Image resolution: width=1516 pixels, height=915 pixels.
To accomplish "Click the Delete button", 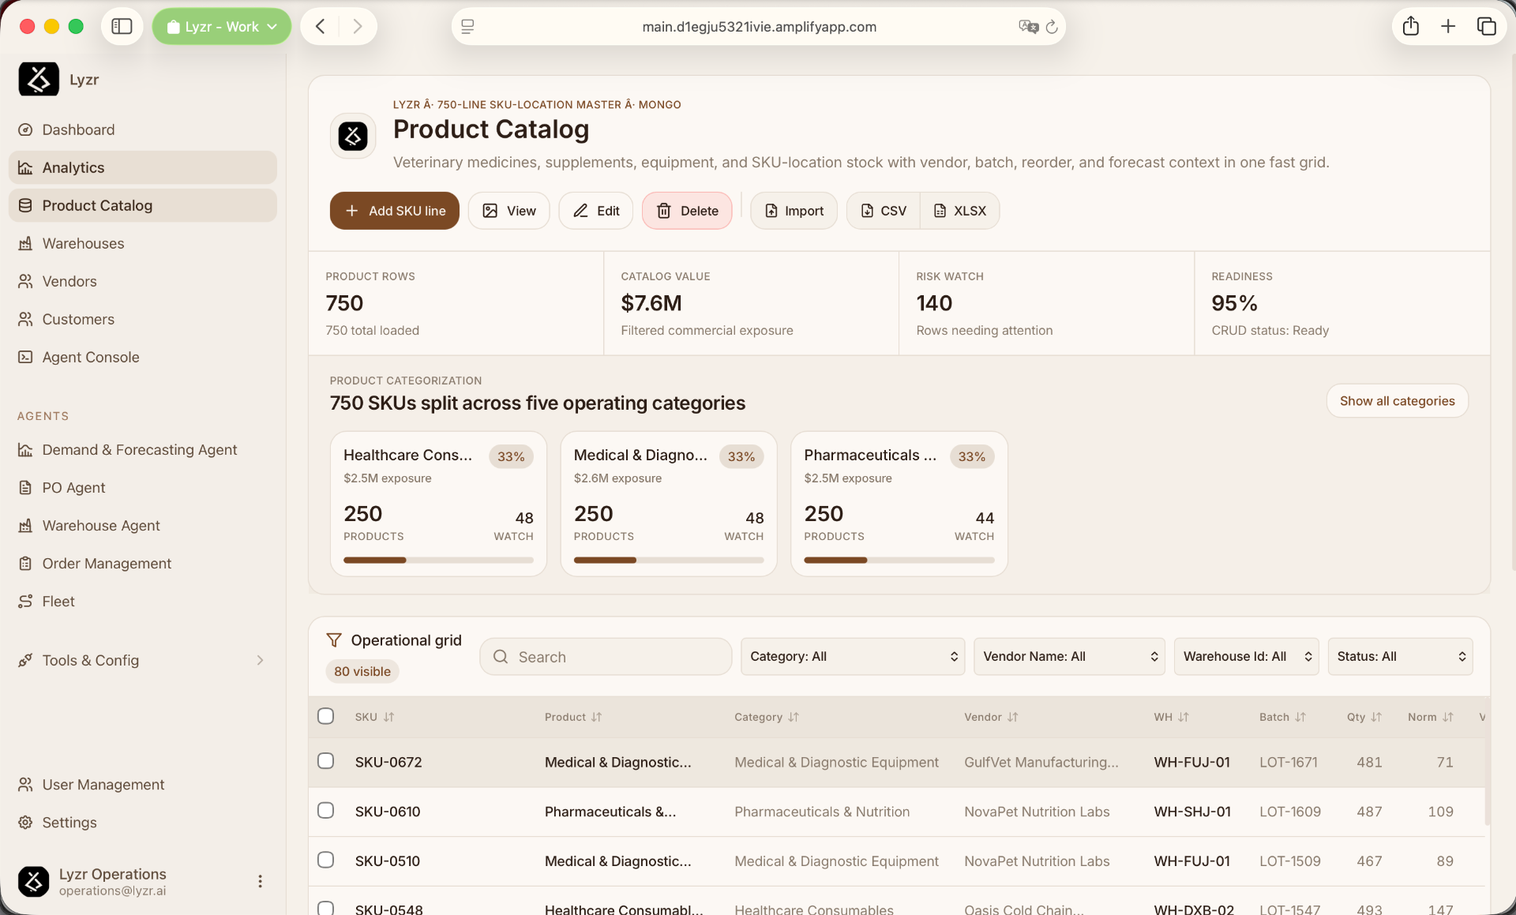I will (x=687, y=211).
